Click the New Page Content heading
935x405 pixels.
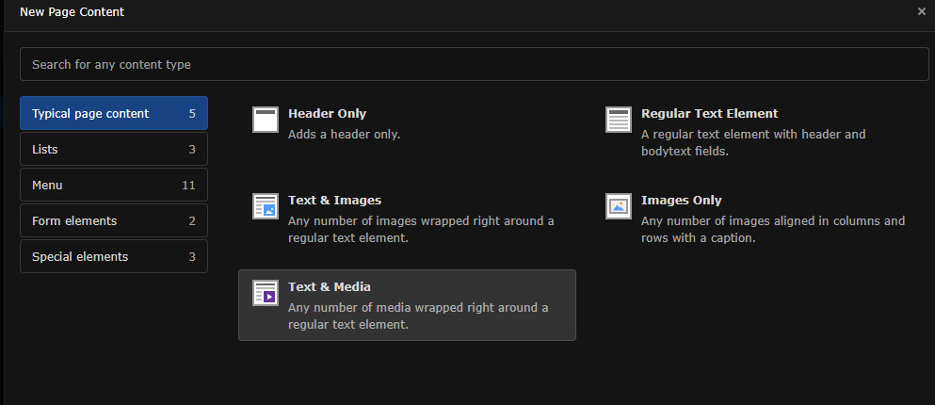[x=73, y=12]
